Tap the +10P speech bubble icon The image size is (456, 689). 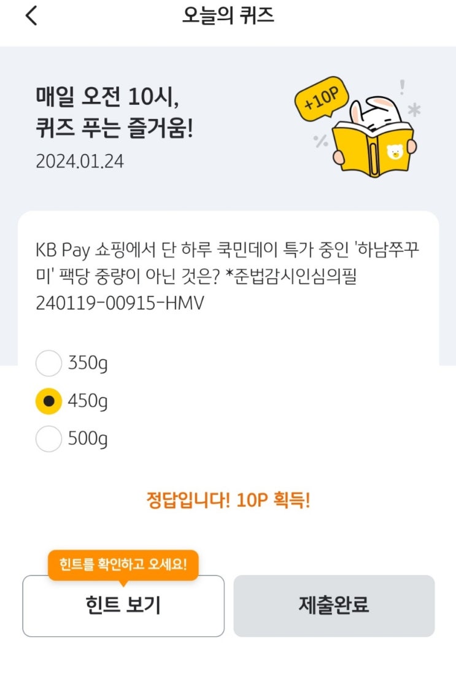(322, 98)
